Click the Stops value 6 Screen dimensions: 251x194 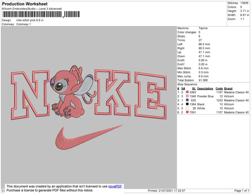(200, 36)
